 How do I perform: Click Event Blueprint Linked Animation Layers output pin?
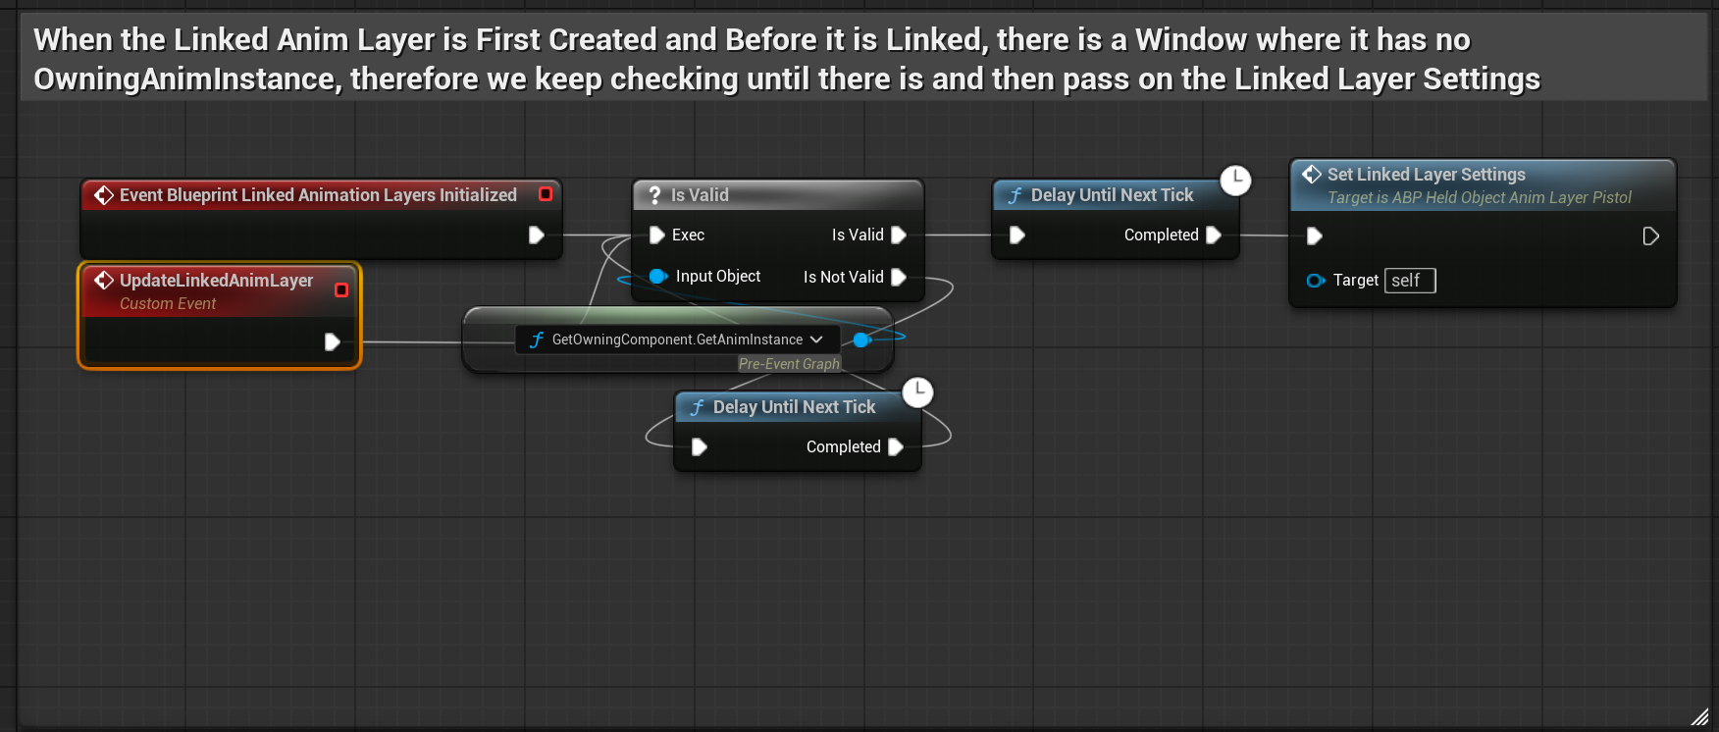coord(536,235)
